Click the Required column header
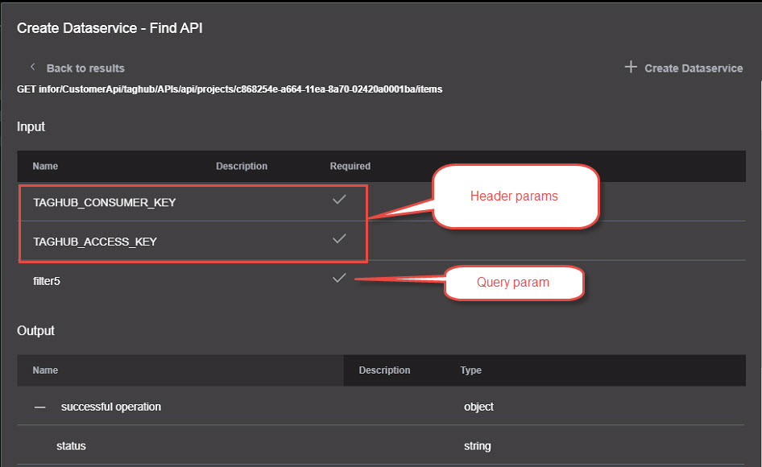The height and width of the screenshot is (467, 762). click(350, 166)
